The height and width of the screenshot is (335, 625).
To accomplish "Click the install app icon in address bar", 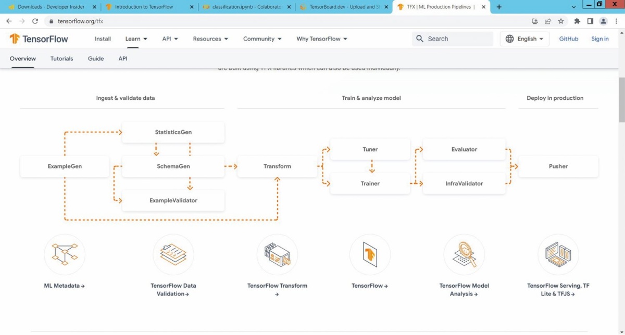I will tap(535, 21).
